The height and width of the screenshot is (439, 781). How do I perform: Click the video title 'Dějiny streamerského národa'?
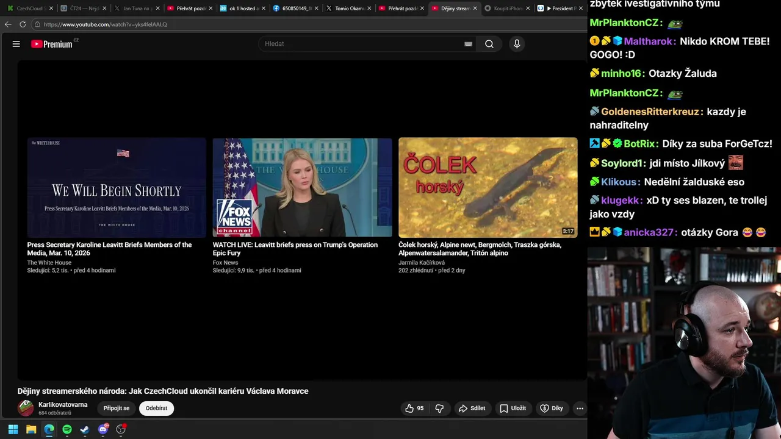click(x=163, y=391)
